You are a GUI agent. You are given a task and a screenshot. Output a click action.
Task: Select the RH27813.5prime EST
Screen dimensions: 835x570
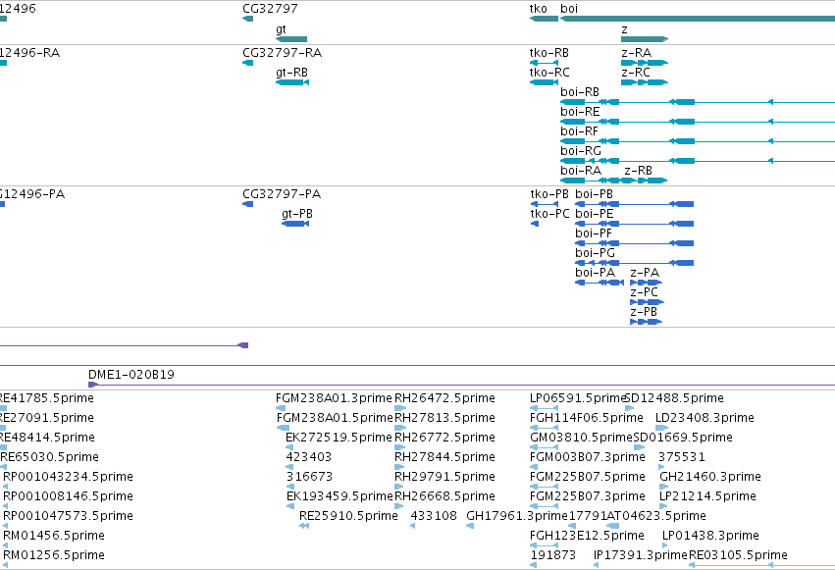(x=400, y=428)
